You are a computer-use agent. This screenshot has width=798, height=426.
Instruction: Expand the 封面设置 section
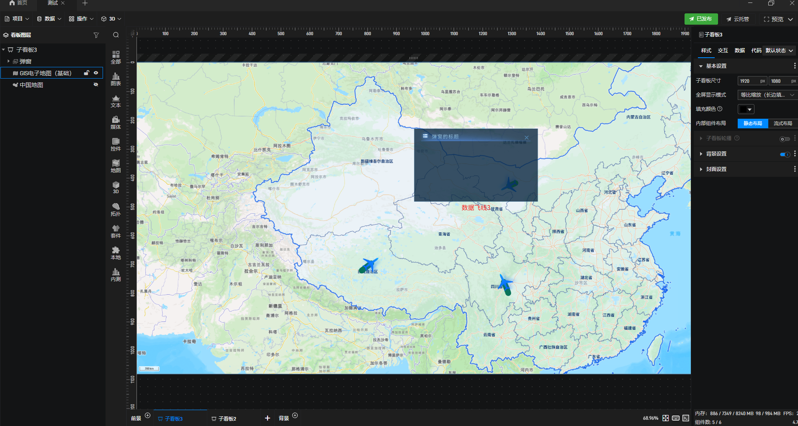pyautogui.click(x=701, y=169)
